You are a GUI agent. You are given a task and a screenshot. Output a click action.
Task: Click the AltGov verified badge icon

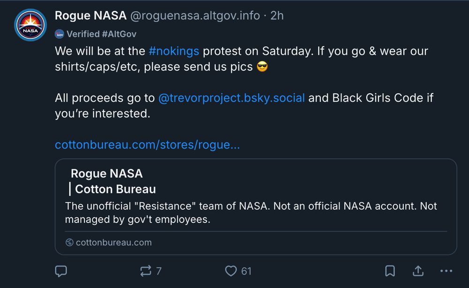pos(60,34)
